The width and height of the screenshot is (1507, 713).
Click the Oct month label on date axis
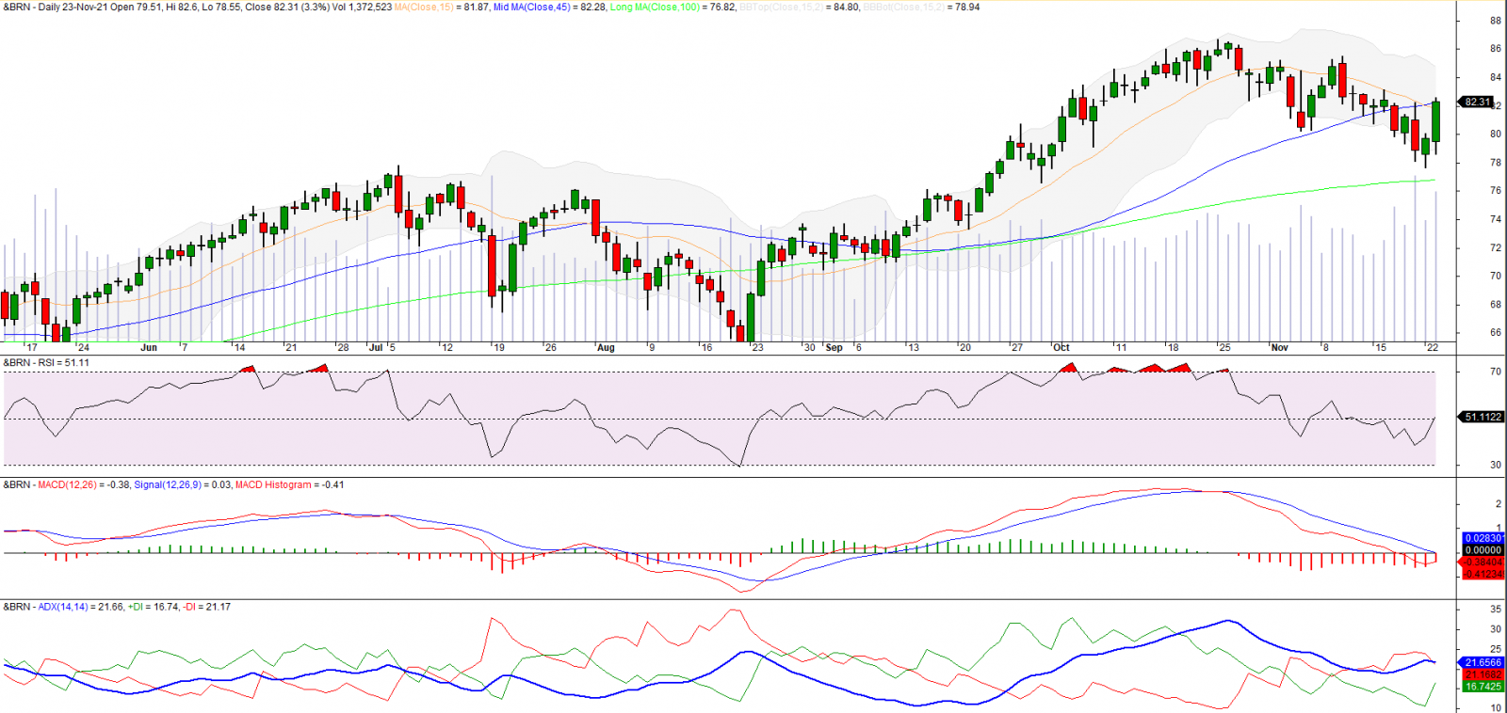pos(1061,347)
